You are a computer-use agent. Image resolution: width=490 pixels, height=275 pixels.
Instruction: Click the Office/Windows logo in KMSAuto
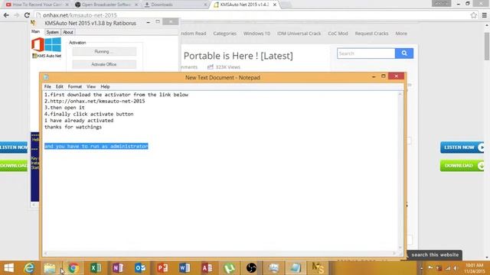click(46, 44)
